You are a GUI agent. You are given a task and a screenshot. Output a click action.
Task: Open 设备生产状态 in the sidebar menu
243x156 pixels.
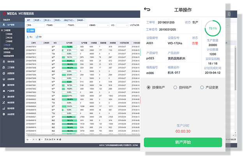pos(9,49)
